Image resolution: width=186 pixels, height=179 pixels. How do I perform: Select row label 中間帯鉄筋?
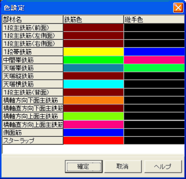(33, 60)
